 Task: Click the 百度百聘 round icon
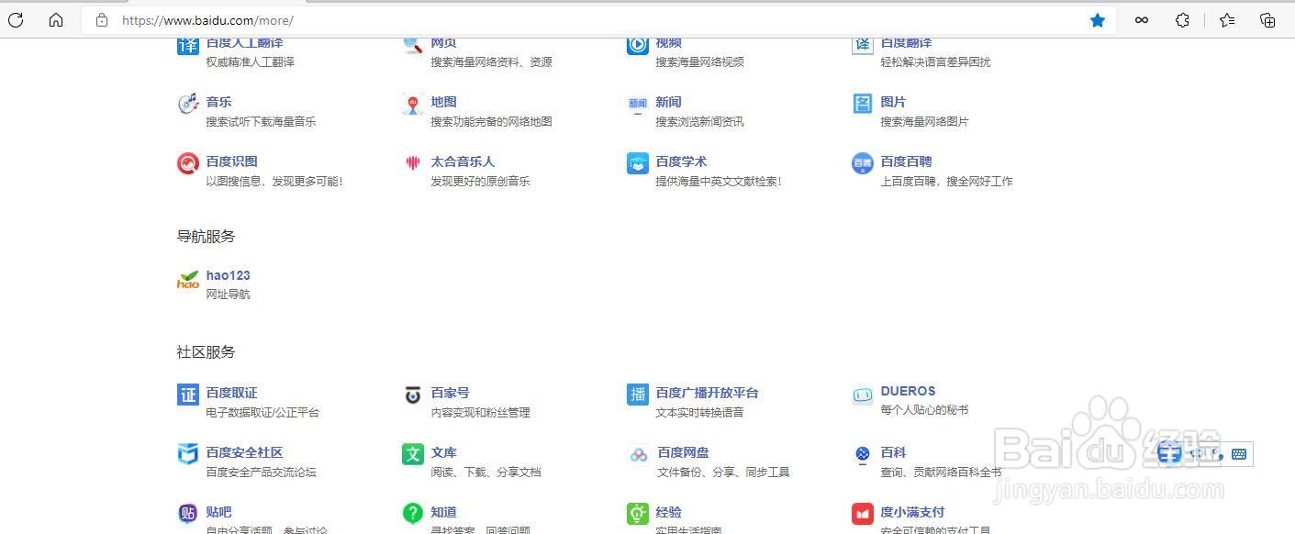pos(863,163)
